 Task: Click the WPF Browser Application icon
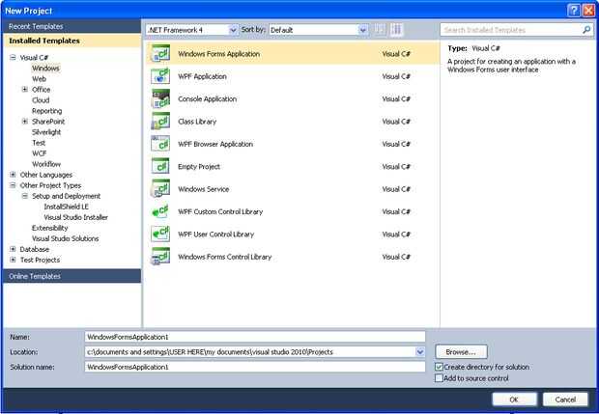[x=160, y=144]
